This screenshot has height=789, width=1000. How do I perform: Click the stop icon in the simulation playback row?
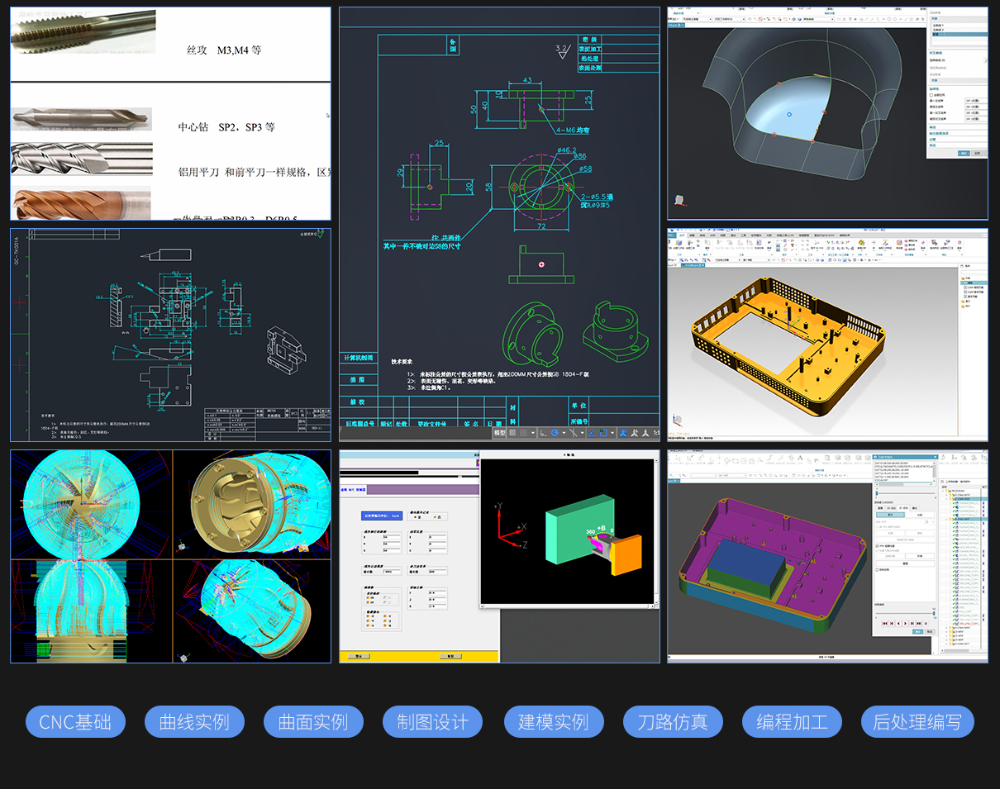tap(926, 623)
